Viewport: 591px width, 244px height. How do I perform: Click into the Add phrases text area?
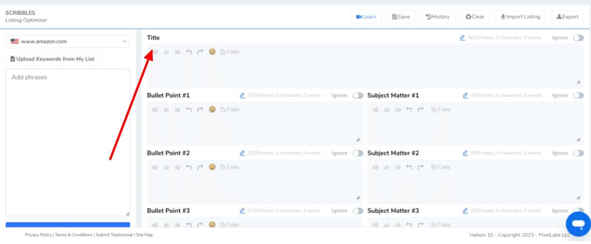68,142
